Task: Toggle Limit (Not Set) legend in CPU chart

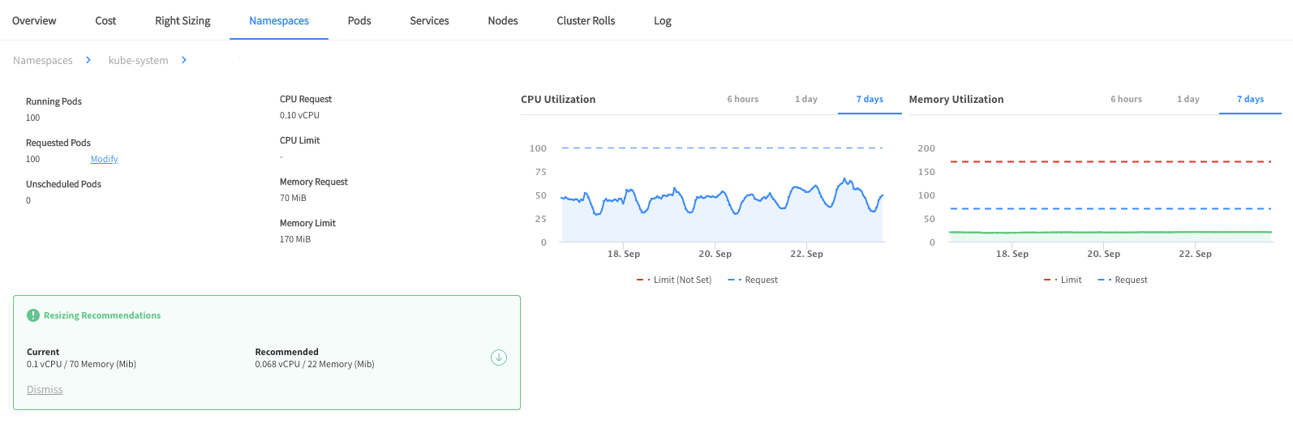Action: coord(674,280)
